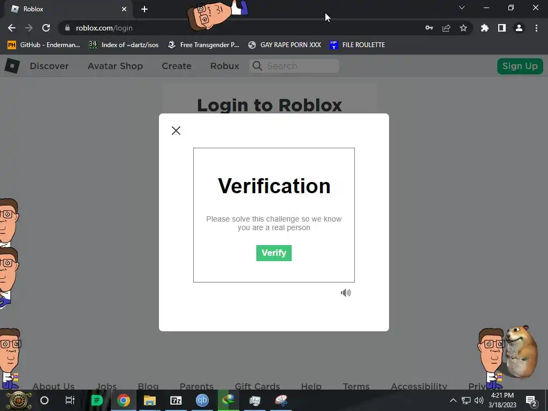Open Chrome's three-dot menu
Viewport: 548px width, 411px height.
click(536, 28)
